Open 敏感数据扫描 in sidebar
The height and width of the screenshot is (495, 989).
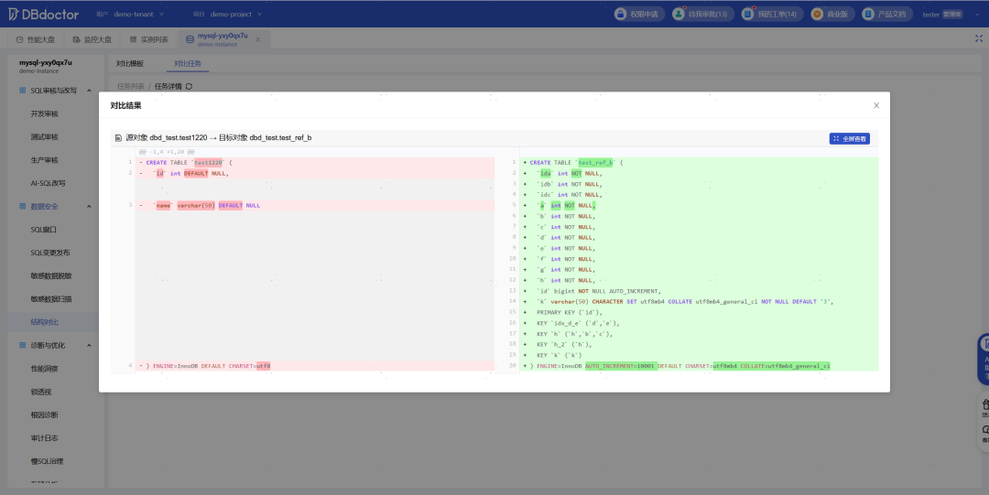point(51,299)
